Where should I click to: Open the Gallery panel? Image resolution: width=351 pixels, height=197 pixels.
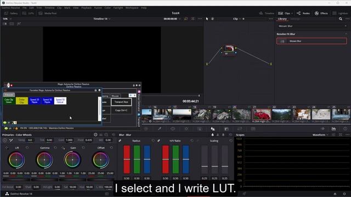coord(11,13)
